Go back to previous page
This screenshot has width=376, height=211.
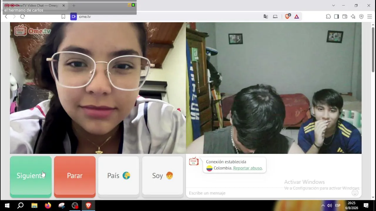tap(6, 17)
